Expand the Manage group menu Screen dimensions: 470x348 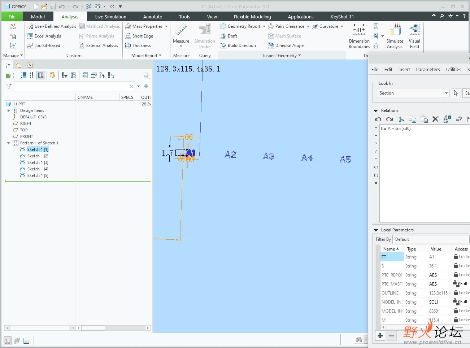click(13, 56)
